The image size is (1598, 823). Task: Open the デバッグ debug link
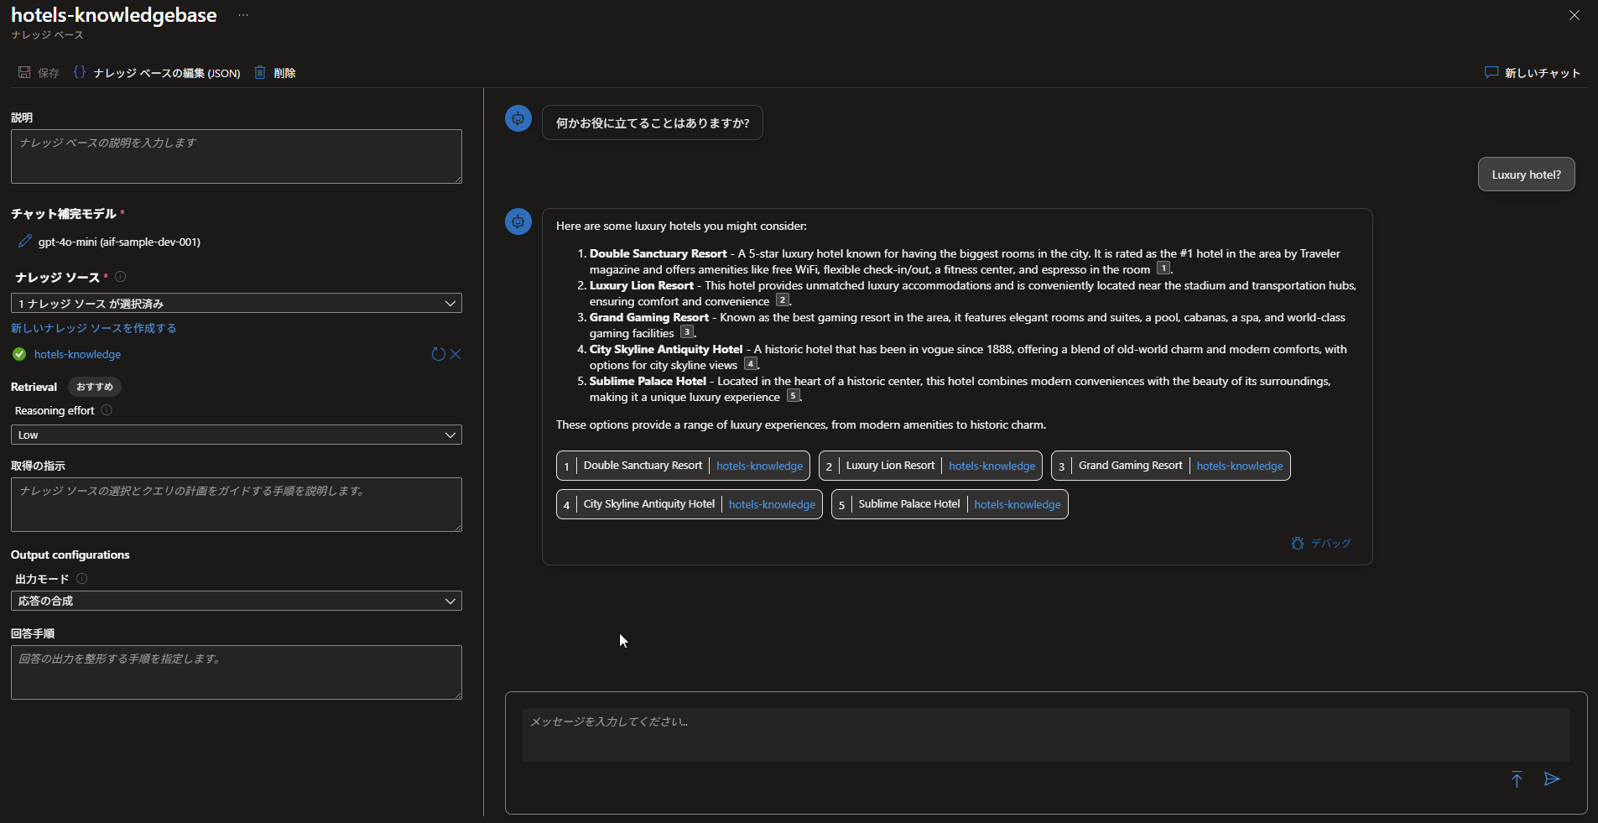click(x=1321, y=544)
